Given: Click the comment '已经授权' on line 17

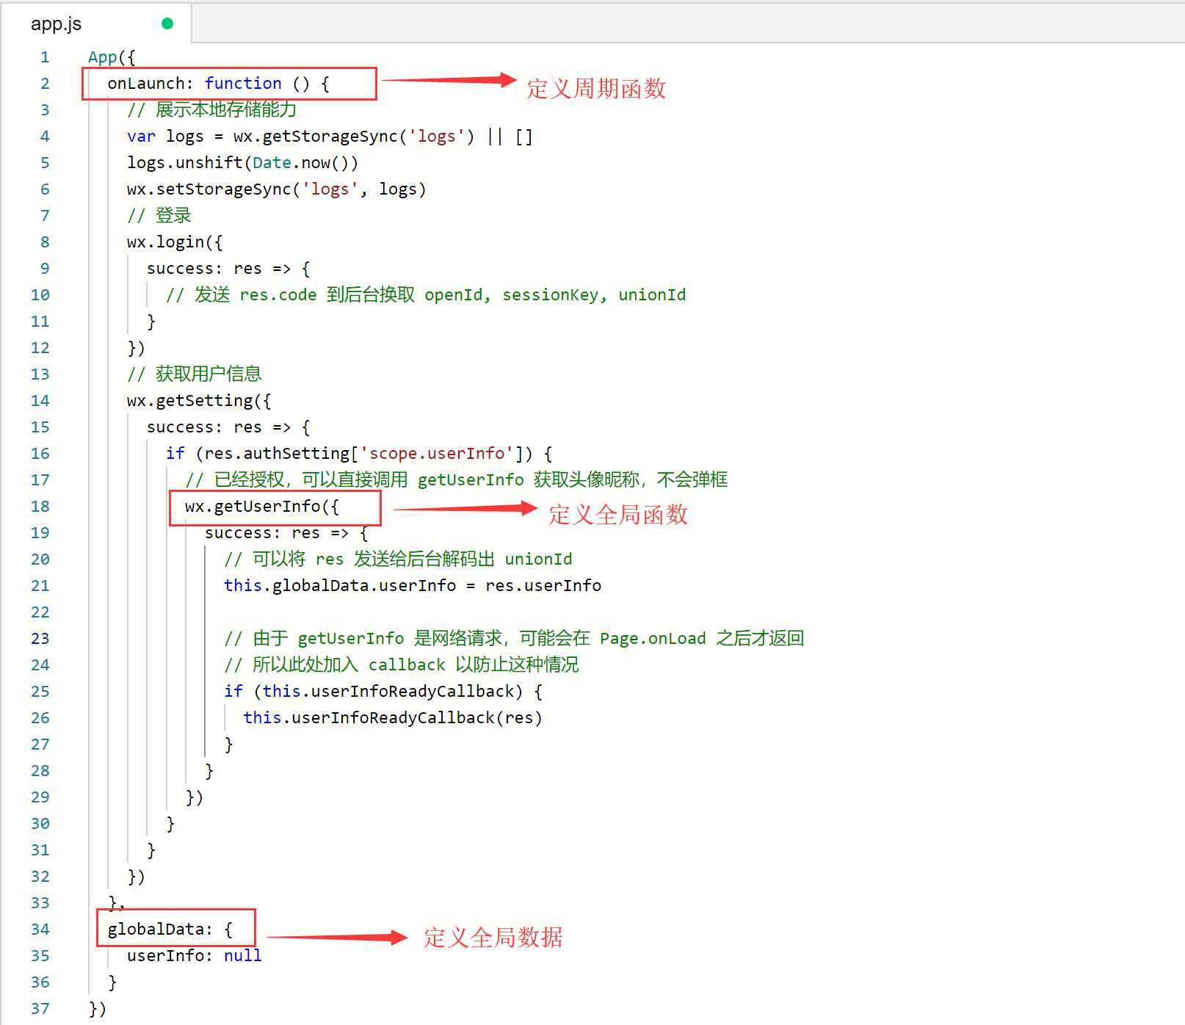Looking at the screenshot, I should [457, 480].
